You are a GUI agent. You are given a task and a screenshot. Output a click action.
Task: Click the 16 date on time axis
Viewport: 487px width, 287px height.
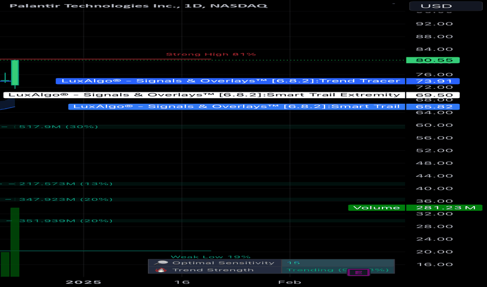click(x=182, y=282)
